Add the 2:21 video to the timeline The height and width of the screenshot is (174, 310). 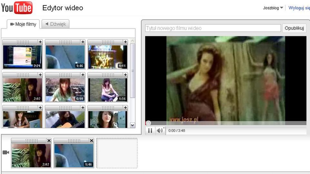(x=40, y=42)
